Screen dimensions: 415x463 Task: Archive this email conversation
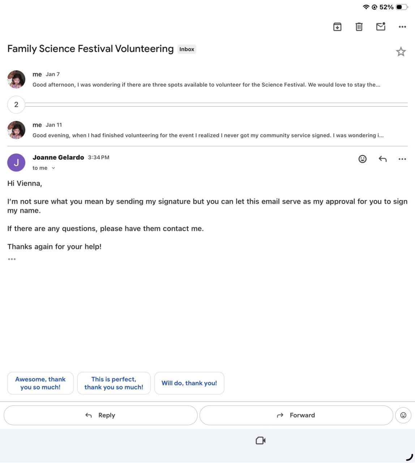click(x=337, y=27)
